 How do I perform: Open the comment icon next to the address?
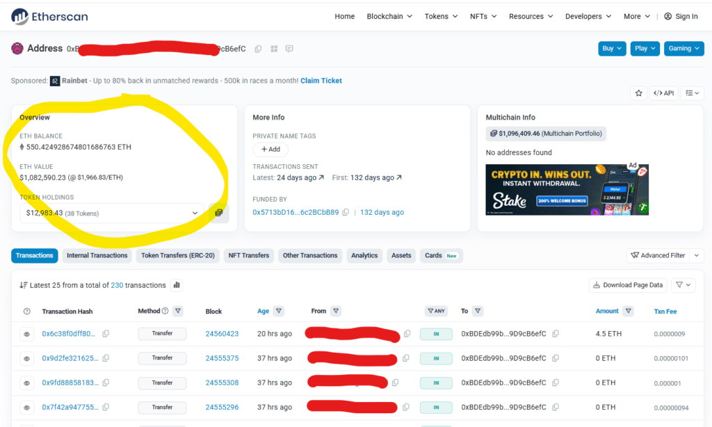(x=289, y=49)
